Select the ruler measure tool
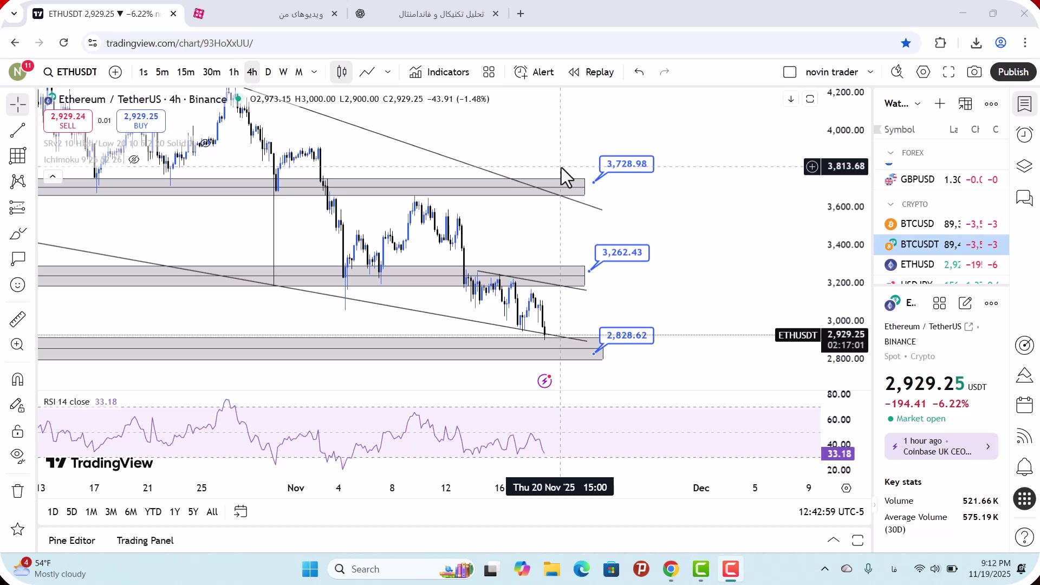Viewport: 1040px width, 585px height. pos(17,319)
